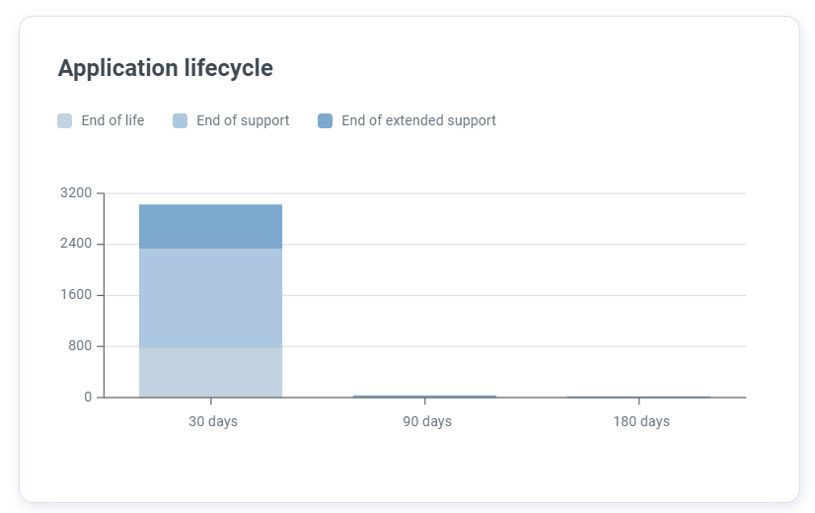Click the 2400 y-axis value
Screen dimensions: 815x513
point(76,244)
